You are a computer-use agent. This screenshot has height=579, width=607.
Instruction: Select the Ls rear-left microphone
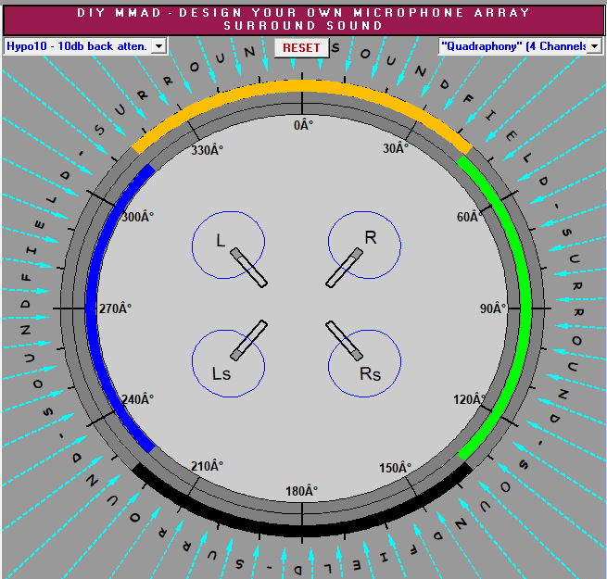tap(248, 340)
